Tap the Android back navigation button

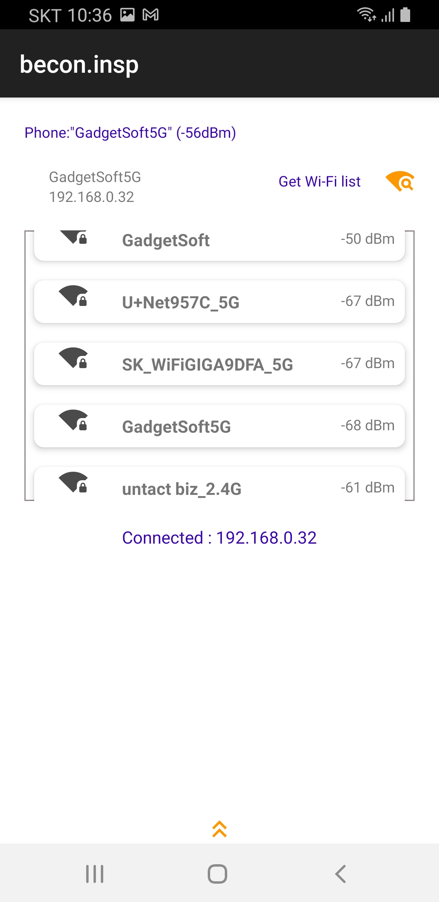tap(340, 874)
